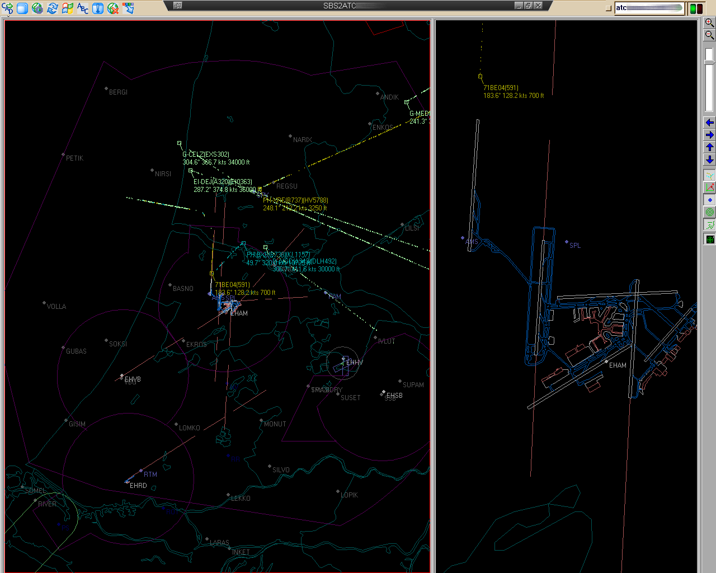Click the atc text input field
This screenshot has height=573, width=716.
pos(649,8)
